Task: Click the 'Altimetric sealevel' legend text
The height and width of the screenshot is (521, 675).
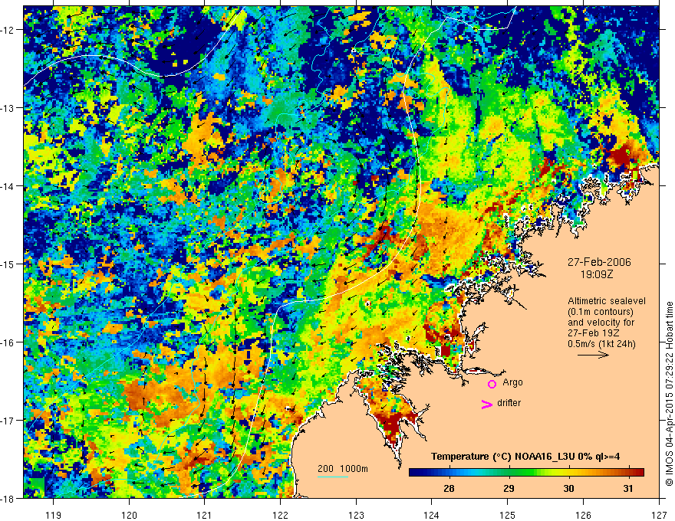Action: [x=607, y=301]
